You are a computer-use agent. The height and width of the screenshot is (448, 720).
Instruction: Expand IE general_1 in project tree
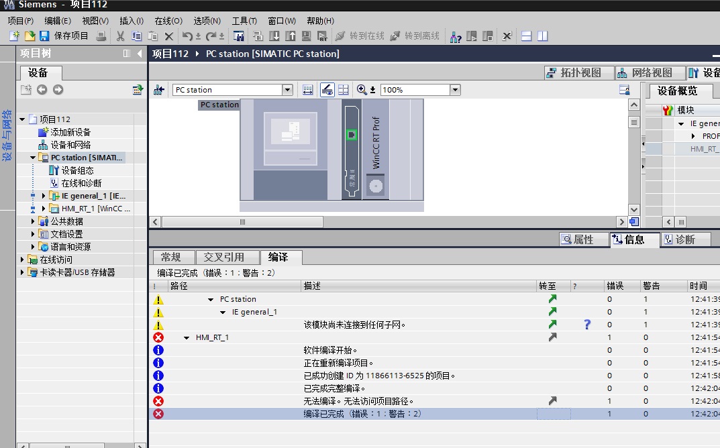point(44,196)
